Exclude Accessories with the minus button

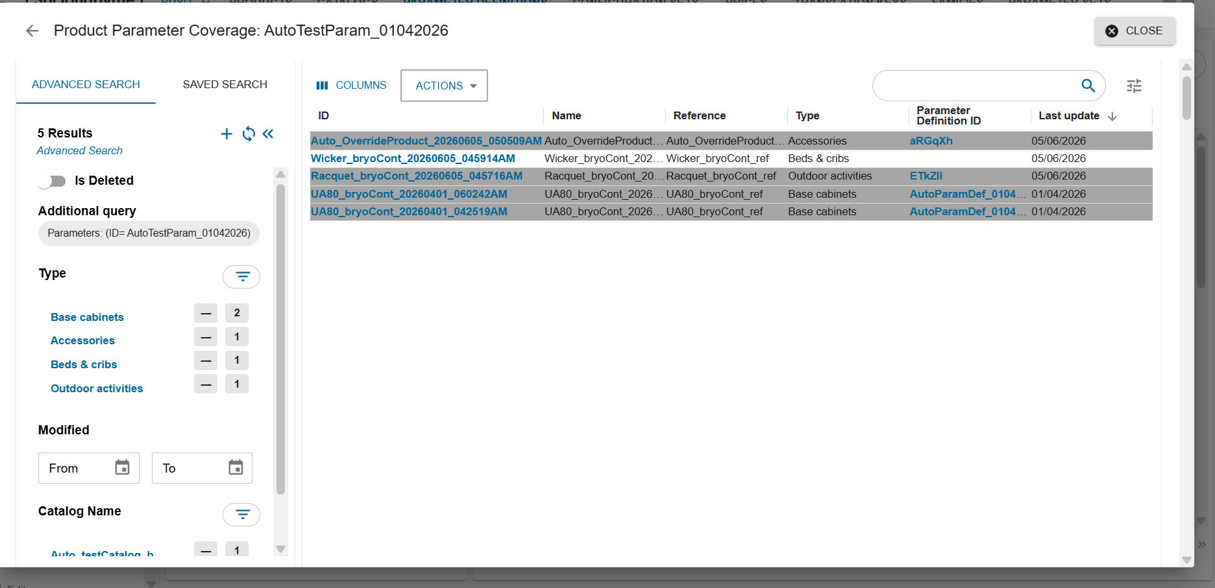206,336
